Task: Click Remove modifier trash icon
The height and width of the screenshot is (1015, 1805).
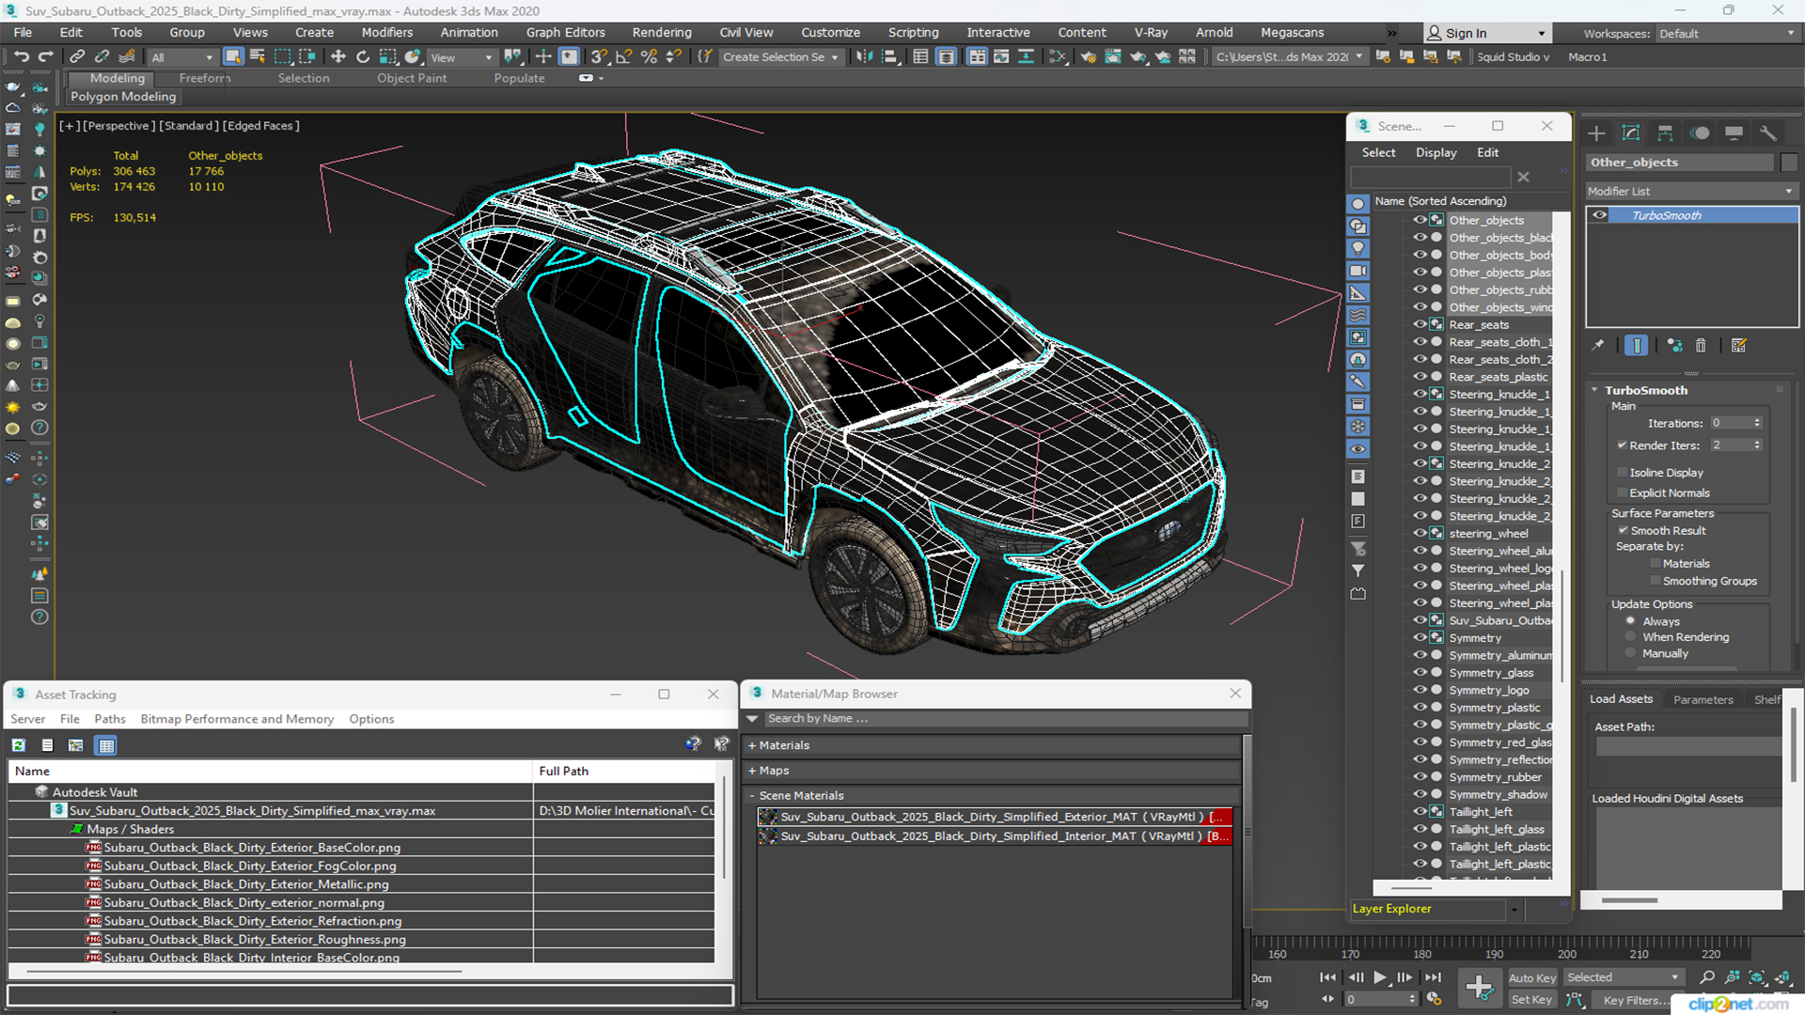Action: click(x=1701, y=345)
